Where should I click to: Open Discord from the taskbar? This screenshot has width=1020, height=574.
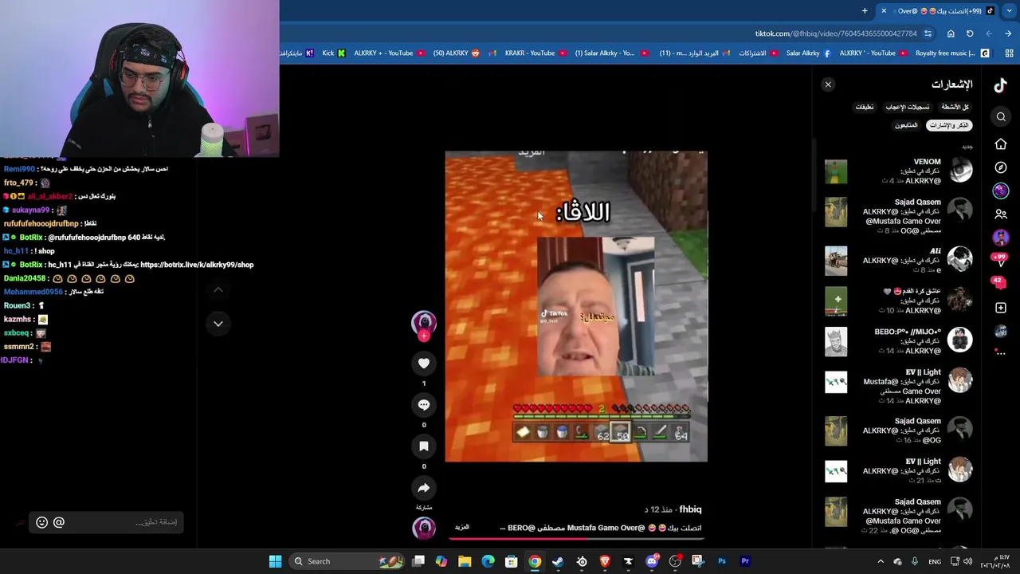pos(652,561)
